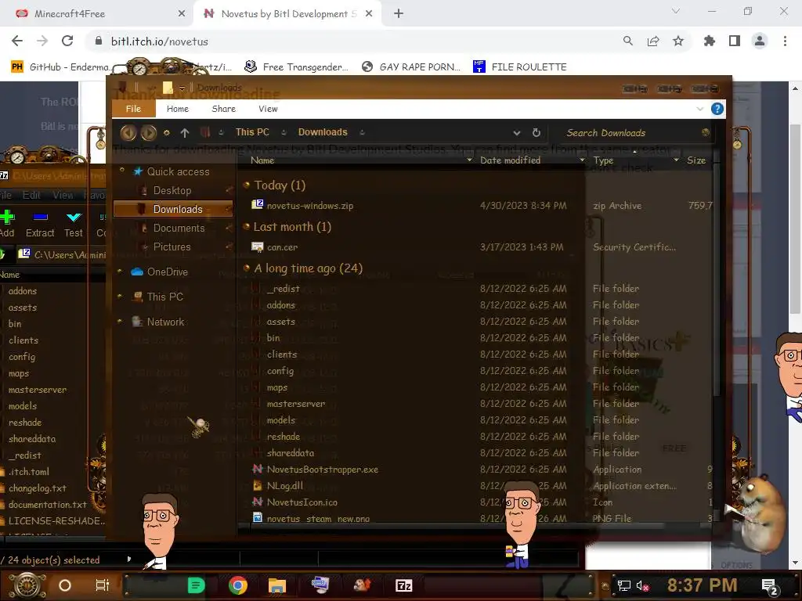Open Share ribbon tab in explorer

click(223, 109)
